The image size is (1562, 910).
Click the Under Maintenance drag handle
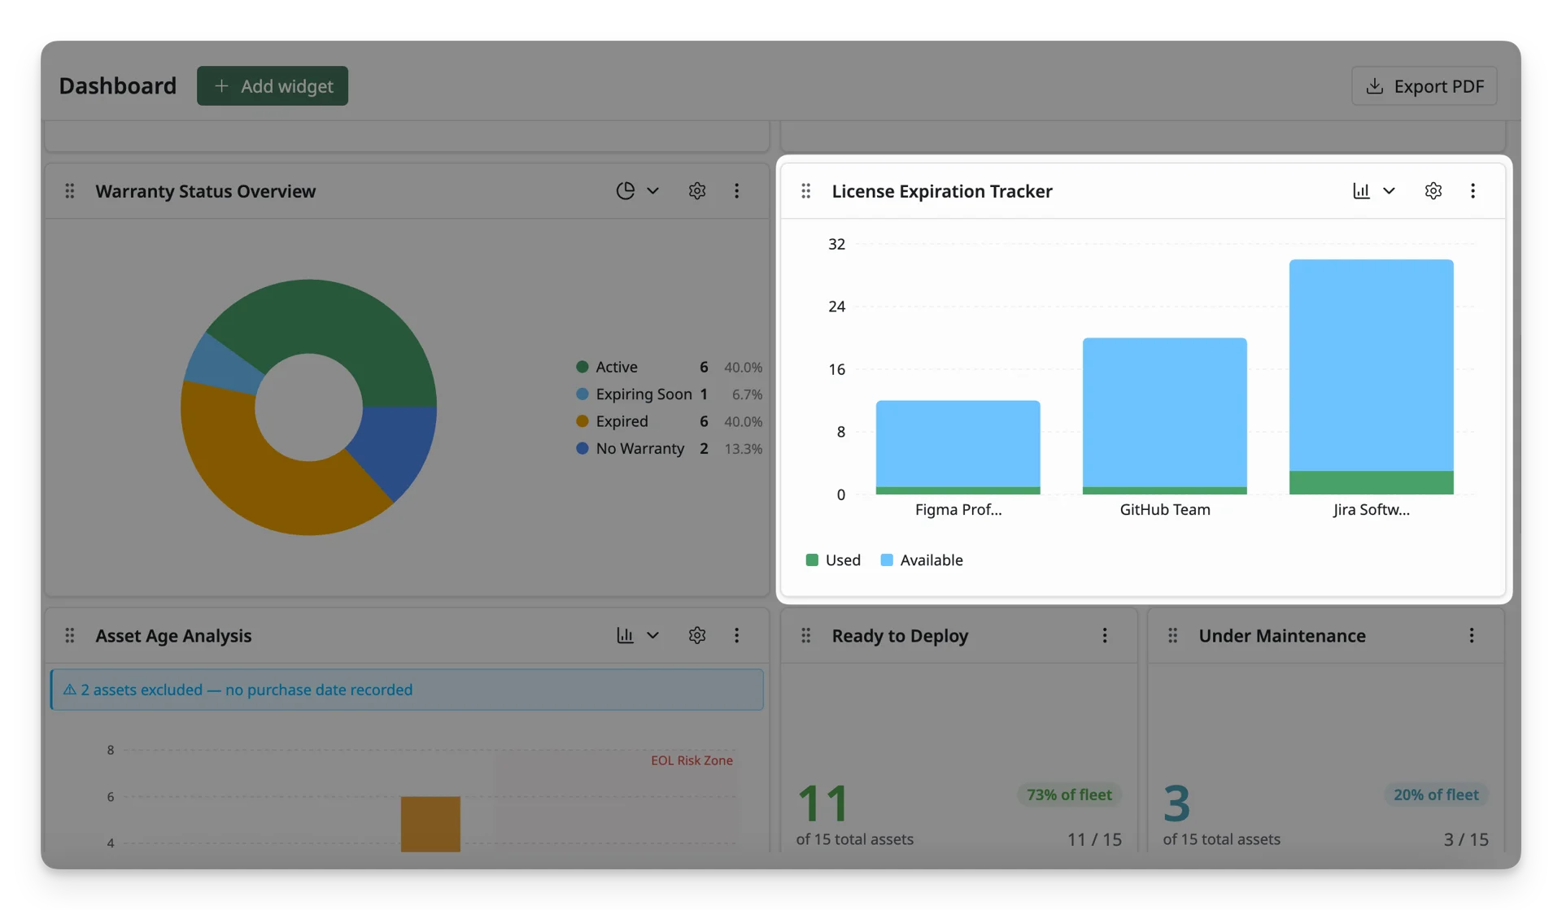pos(1172,635)
